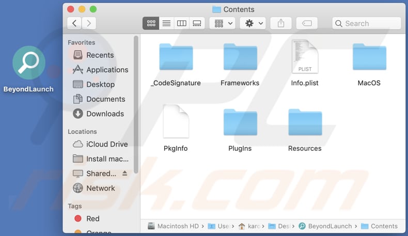Screen dimensions: 408x236
Task: Eject the Shared disk in sidebar
Action: click(x=124, y=174)
